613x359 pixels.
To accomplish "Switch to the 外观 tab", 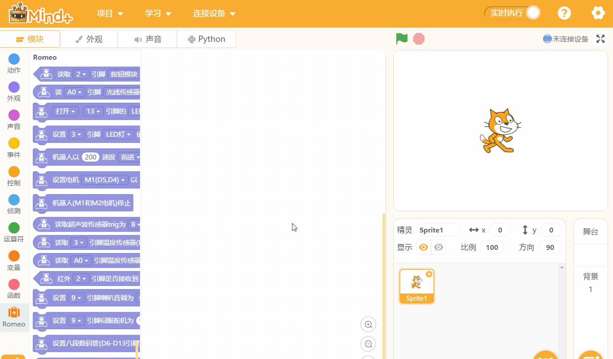I will (89, 39).
